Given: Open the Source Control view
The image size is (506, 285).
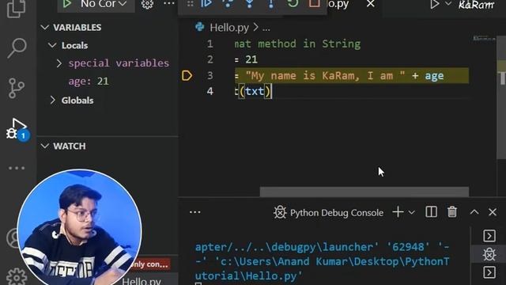Looking at the screenshot, I should coord(17,88).
